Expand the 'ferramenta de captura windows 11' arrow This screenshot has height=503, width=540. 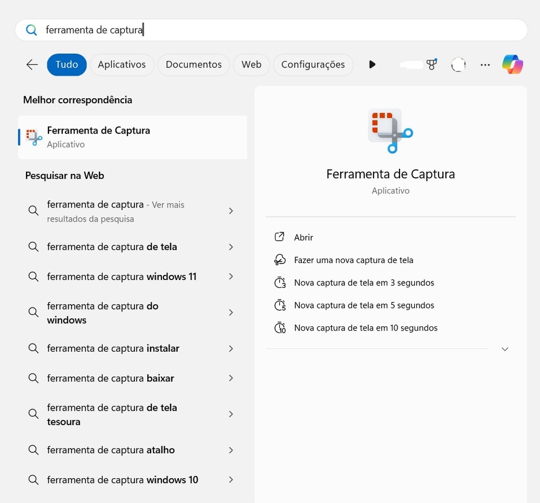[x=231, y=277]
